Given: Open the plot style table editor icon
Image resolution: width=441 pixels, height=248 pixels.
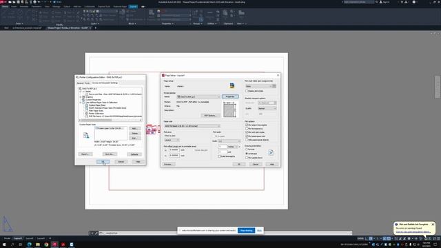Looking at the screenshot, I should tap(274, 86).
